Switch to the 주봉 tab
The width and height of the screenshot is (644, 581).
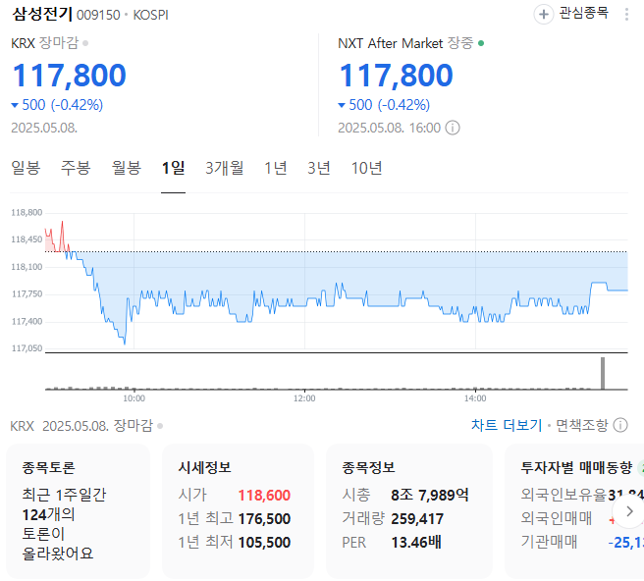point(76,168)
